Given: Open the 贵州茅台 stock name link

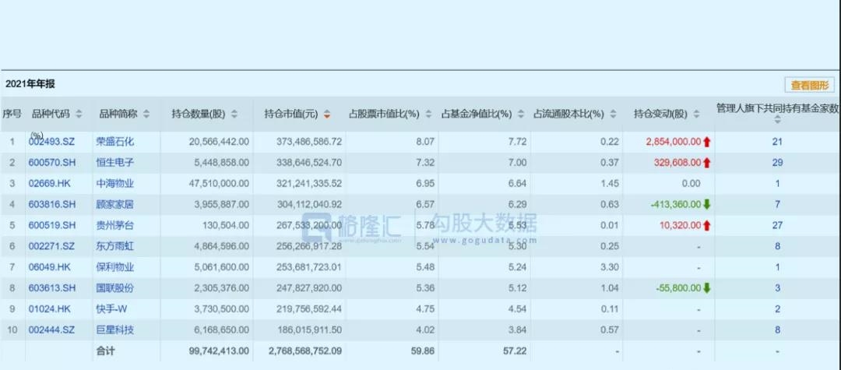Looking at the screenshot, I should click(x=114, y=225).
